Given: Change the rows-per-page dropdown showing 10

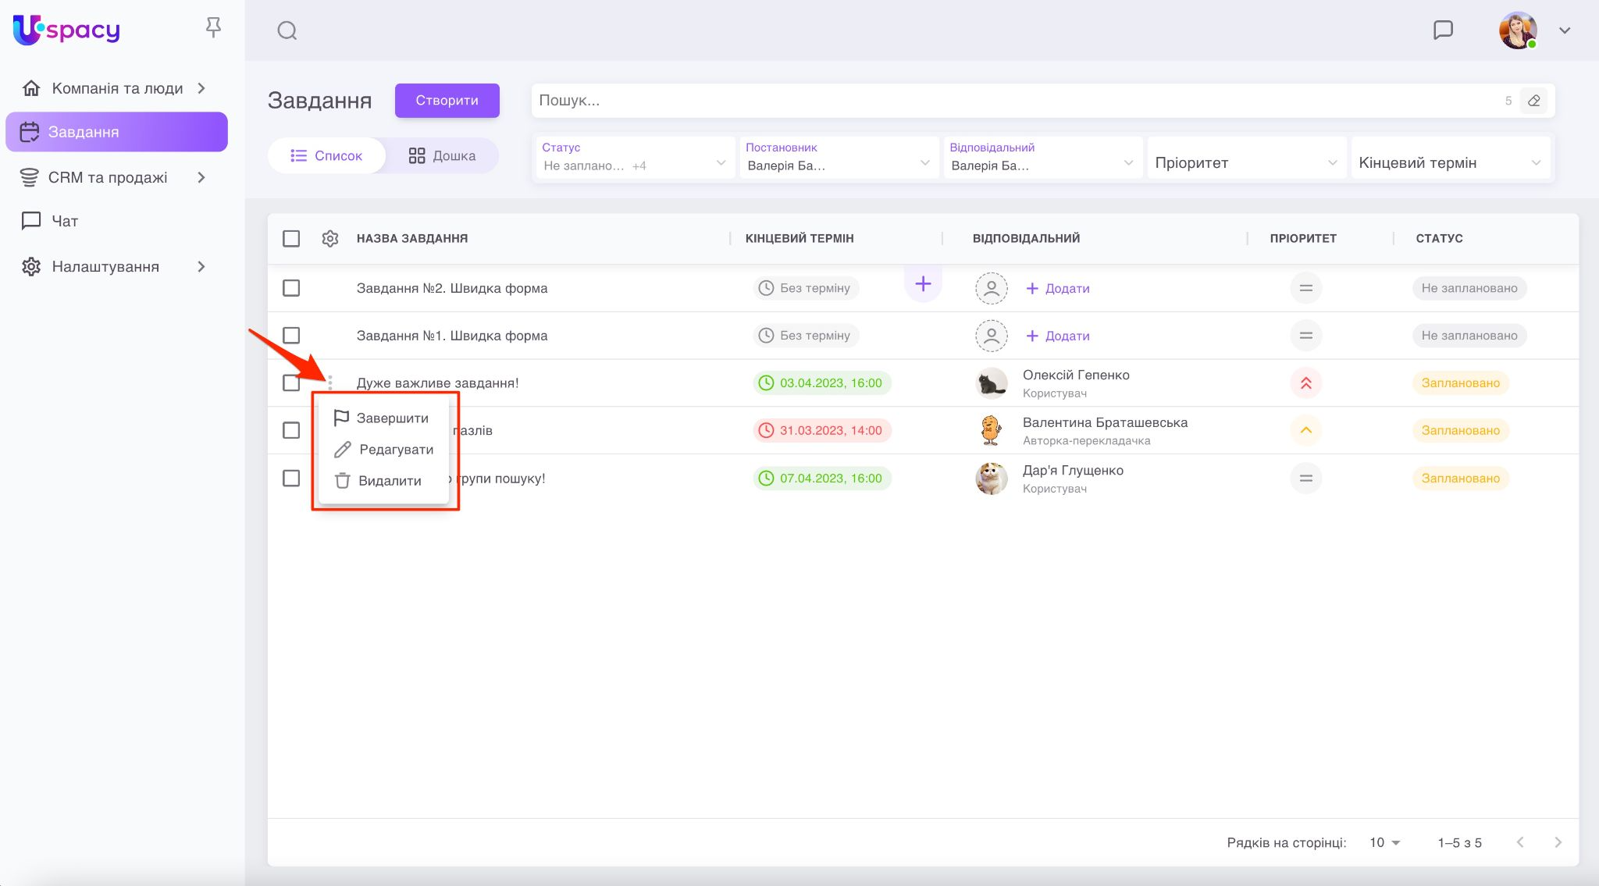Looking at the screenshot, I should pyautogui.click(x=1384, y=842).
